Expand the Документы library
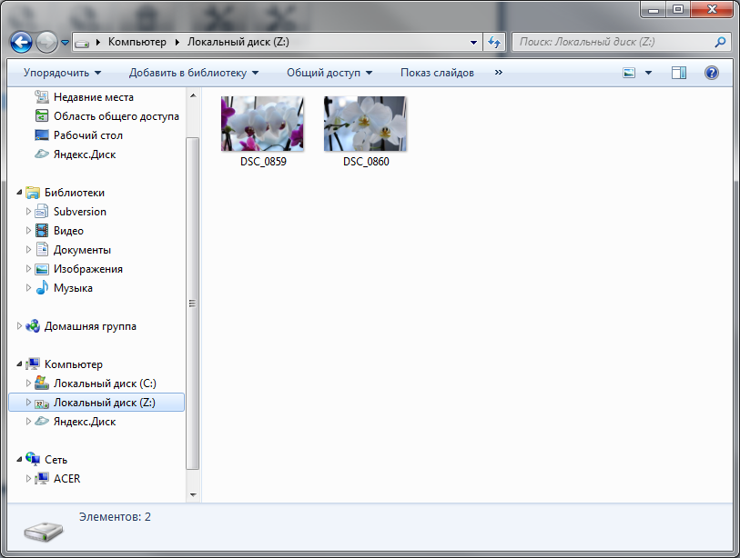This screenshot has height=558, width=740. click(28, 250)
